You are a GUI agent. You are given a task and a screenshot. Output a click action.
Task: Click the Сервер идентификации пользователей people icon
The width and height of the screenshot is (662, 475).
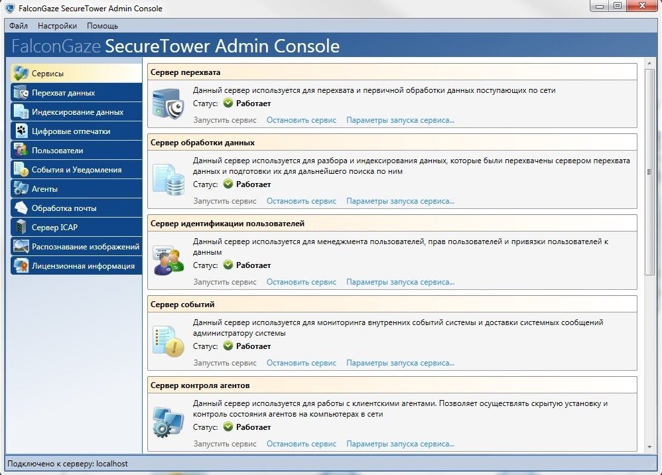coord(168,261)
